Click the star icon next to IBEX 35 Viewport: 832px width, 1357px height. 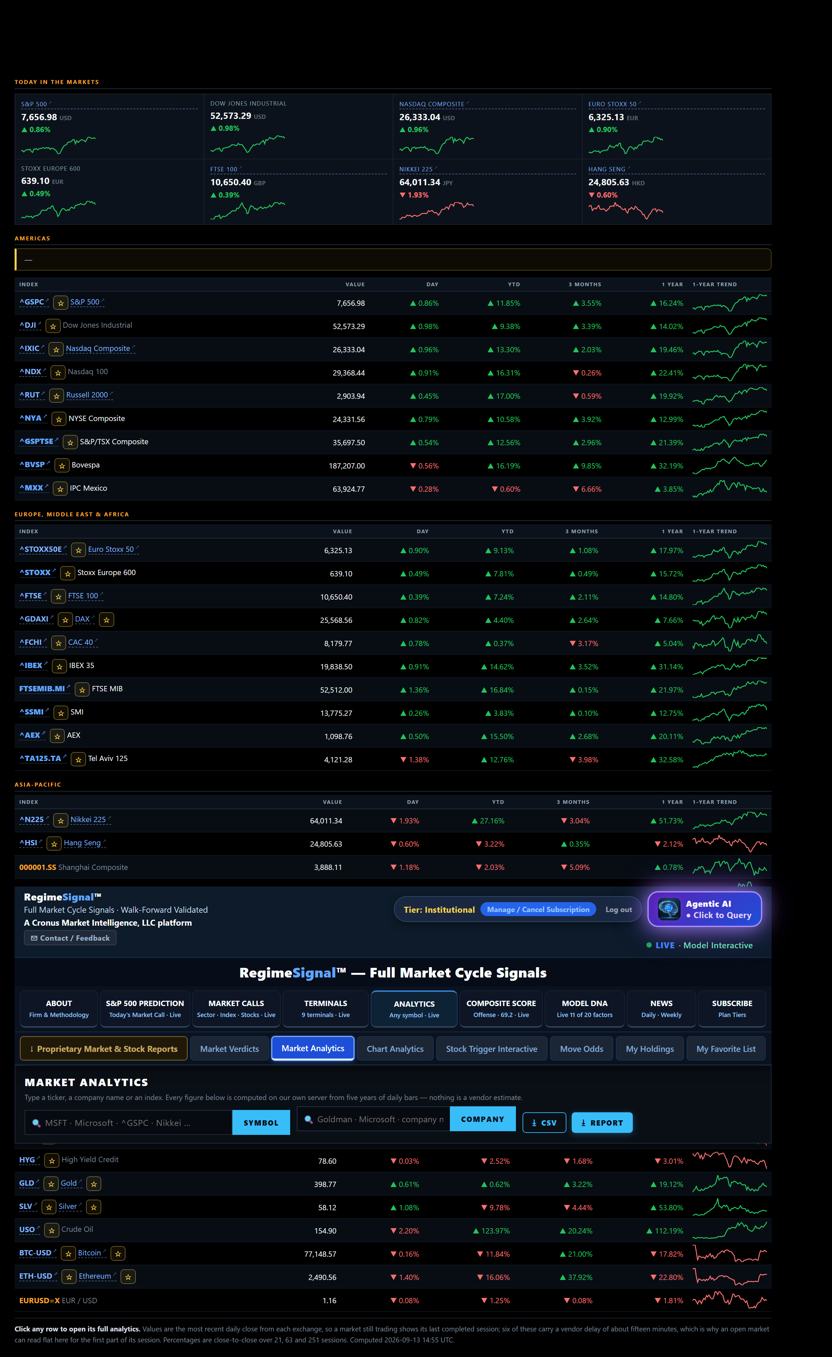point(59,666)
